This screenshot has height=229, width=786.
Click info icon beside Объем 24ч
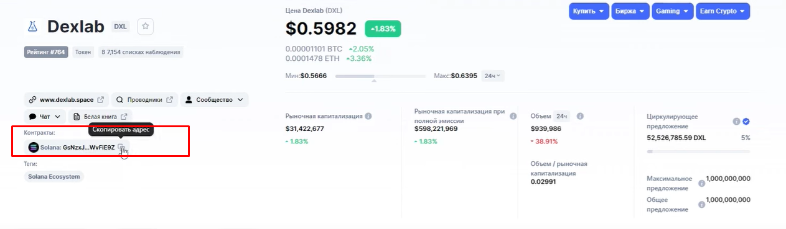click(580, 116)
